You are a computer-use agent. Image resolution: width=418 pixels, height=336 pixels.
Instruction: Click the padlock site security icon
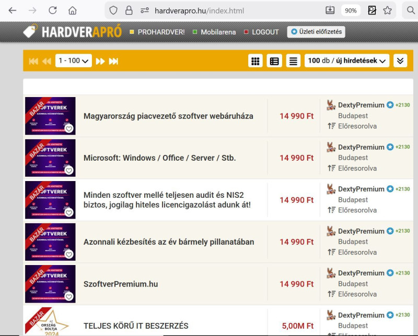pos(129,10)
